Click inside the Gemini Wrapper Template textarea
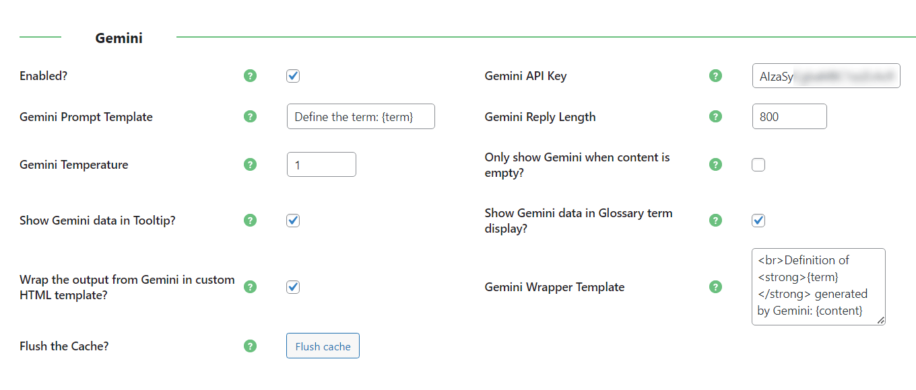This screenshot has height=390, width=916. coord(818,286)
